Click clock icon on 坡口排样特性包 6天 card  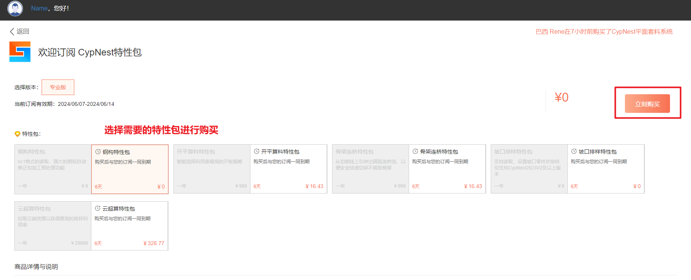[574, 151]
